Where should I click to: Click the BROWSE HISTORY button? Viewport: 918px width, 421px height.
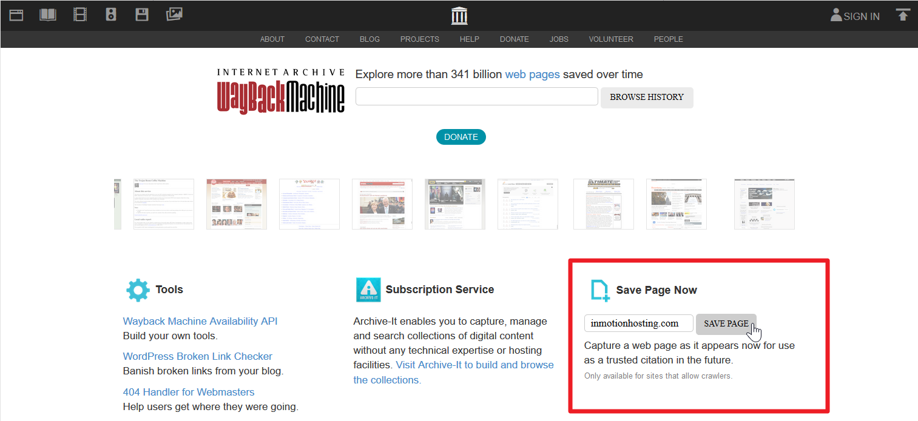[x=647, y=98]
